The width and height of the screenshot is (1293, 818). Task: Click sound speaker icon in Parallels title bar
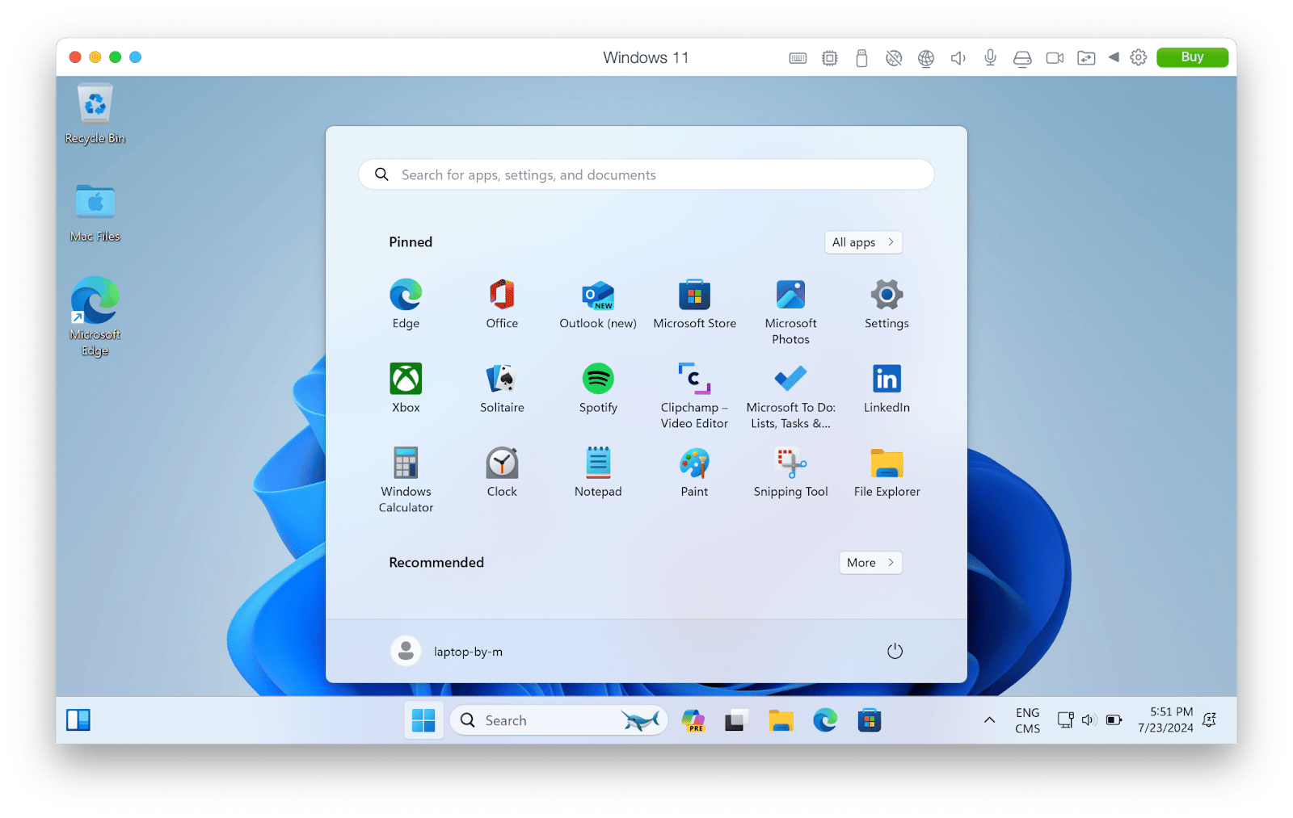click(958, 58)
